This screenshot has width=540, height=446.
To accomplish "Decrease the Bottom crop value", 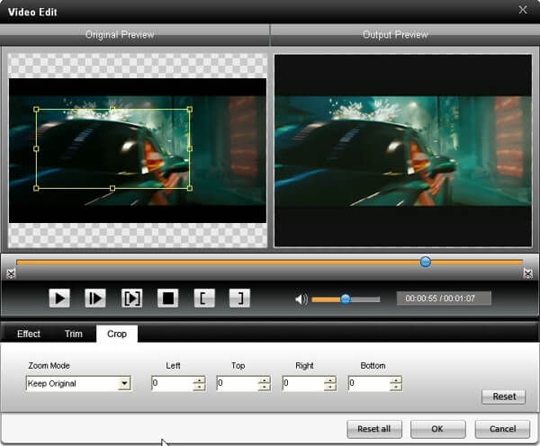I will (x=396, y=387).
